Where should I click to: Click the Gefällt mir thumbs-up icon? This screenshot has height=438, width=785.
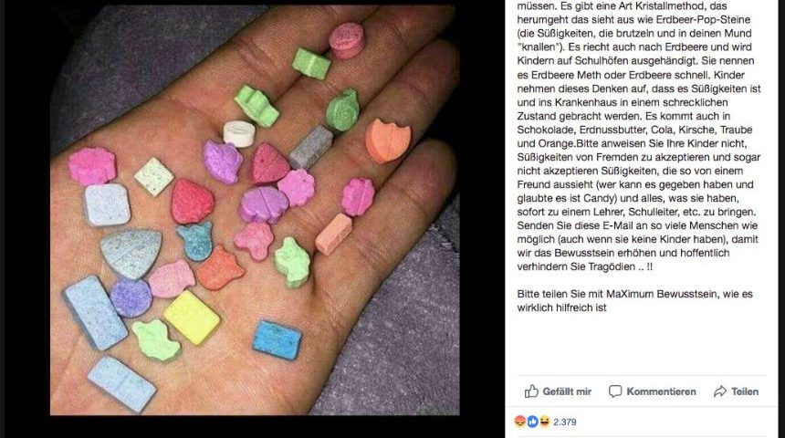pyautogui.click(x=531, y=391)
